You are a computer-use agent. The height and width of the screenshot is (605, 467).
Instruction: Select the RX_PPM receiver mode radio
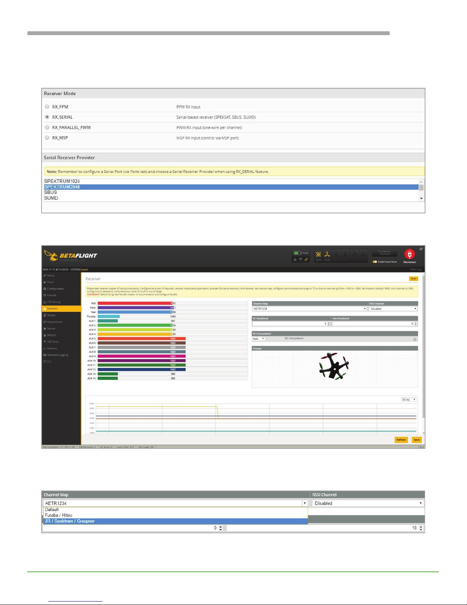47,107
